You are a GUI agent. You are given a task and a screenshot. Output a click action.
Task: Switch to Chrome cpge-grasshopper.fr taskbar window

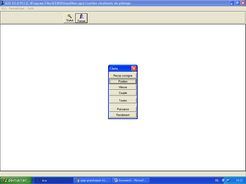tap(92, 180)
